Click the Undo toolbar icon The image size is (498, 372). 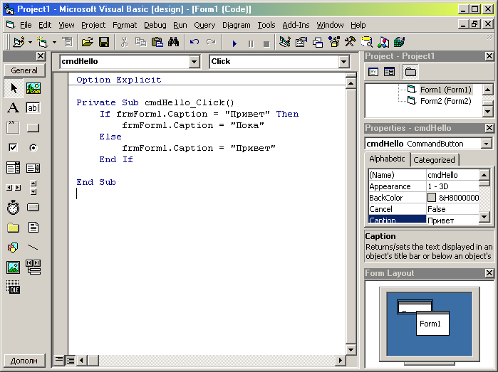pyautogui.click(x=194, y=42)
